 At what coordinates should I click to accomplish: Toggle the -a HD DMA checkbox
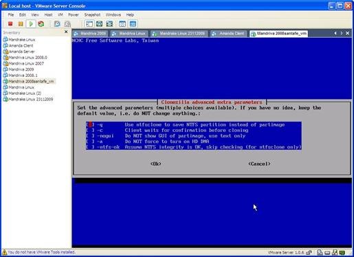click(90, 142)
